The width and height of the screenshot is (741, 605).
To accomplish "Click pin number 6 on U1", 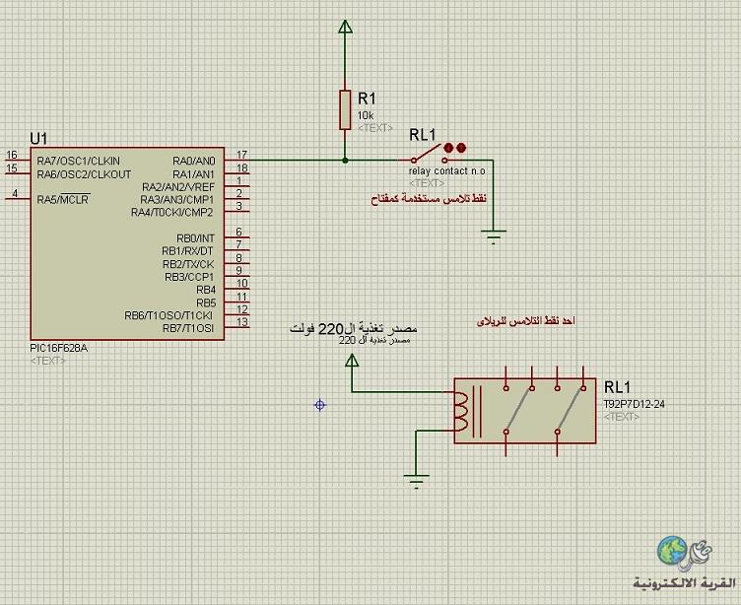I will click(239, 232).
